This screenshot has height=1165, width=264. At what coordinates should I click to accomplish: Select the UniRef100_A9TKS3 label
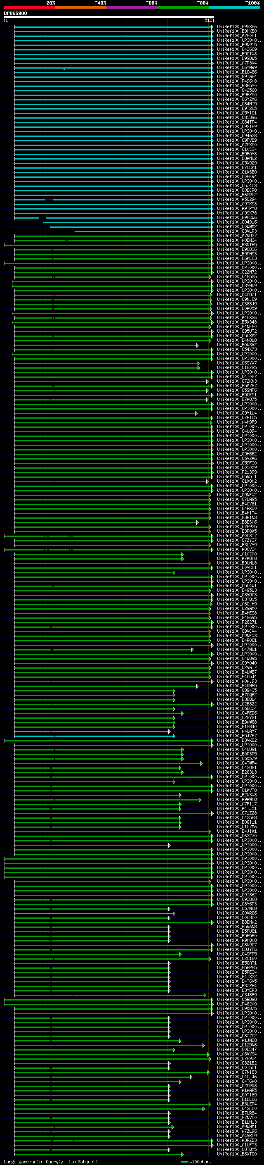click(x=237, y=203)
